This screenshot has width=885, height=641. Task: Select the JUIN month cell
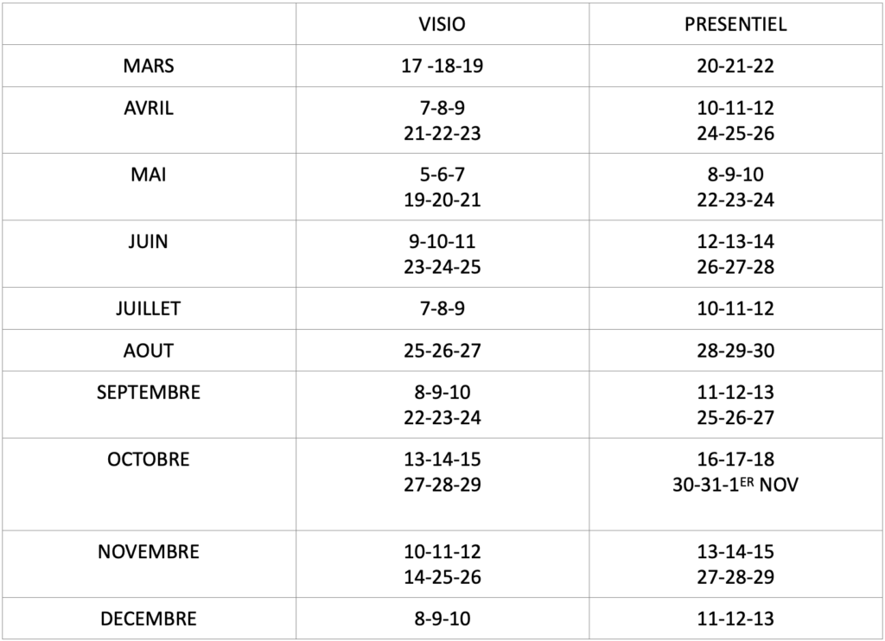coord(149,242)
